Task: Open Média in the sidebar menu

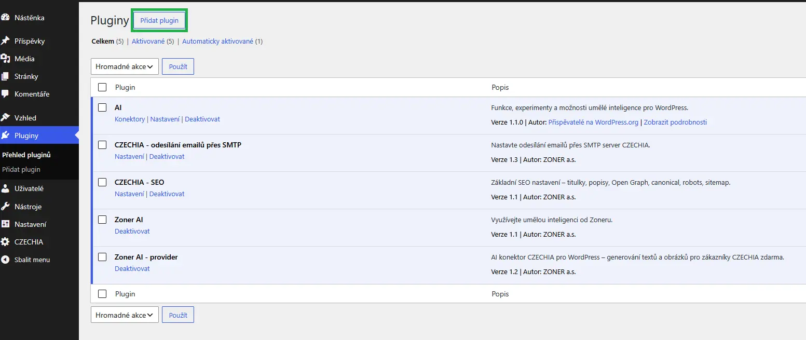Action: pos(39,59)
